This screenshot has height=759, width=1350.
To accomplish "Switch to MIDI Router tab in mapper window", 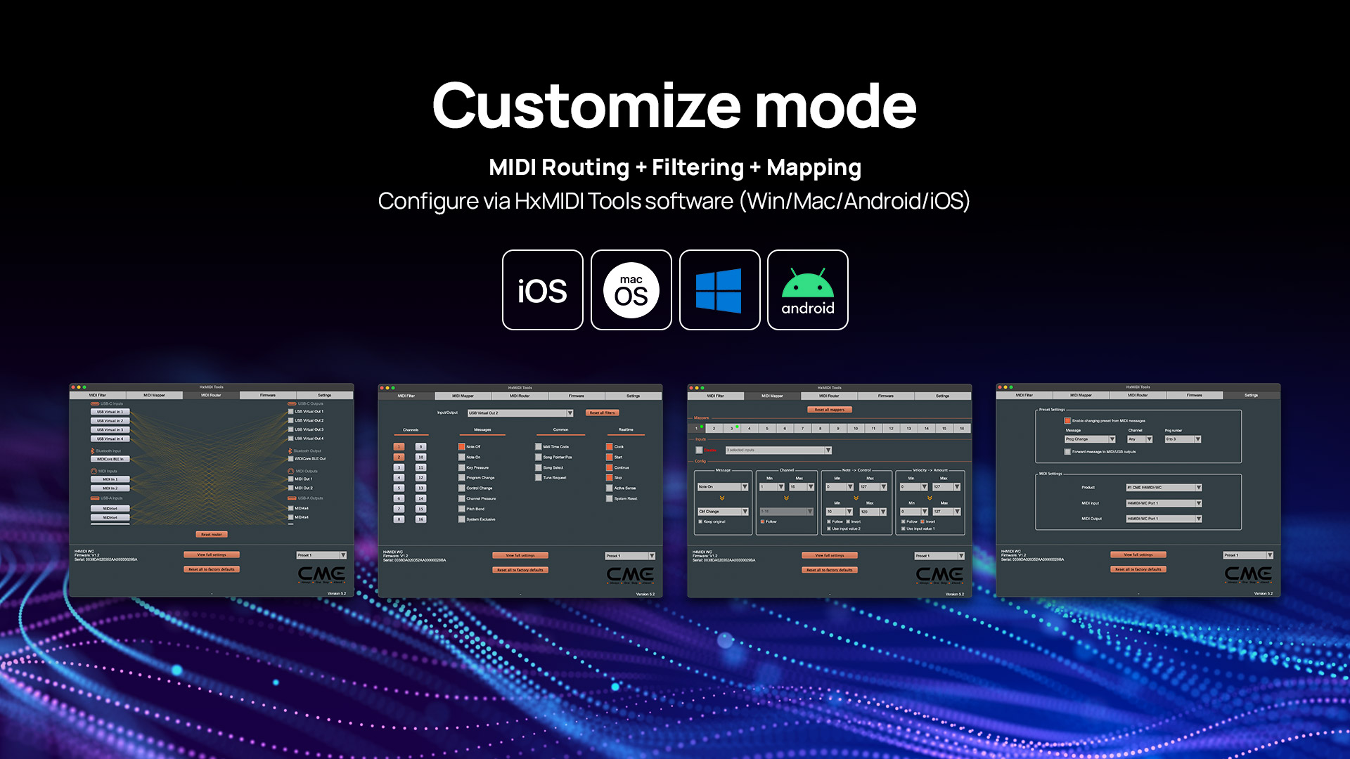I will click(x=829, y=396).
